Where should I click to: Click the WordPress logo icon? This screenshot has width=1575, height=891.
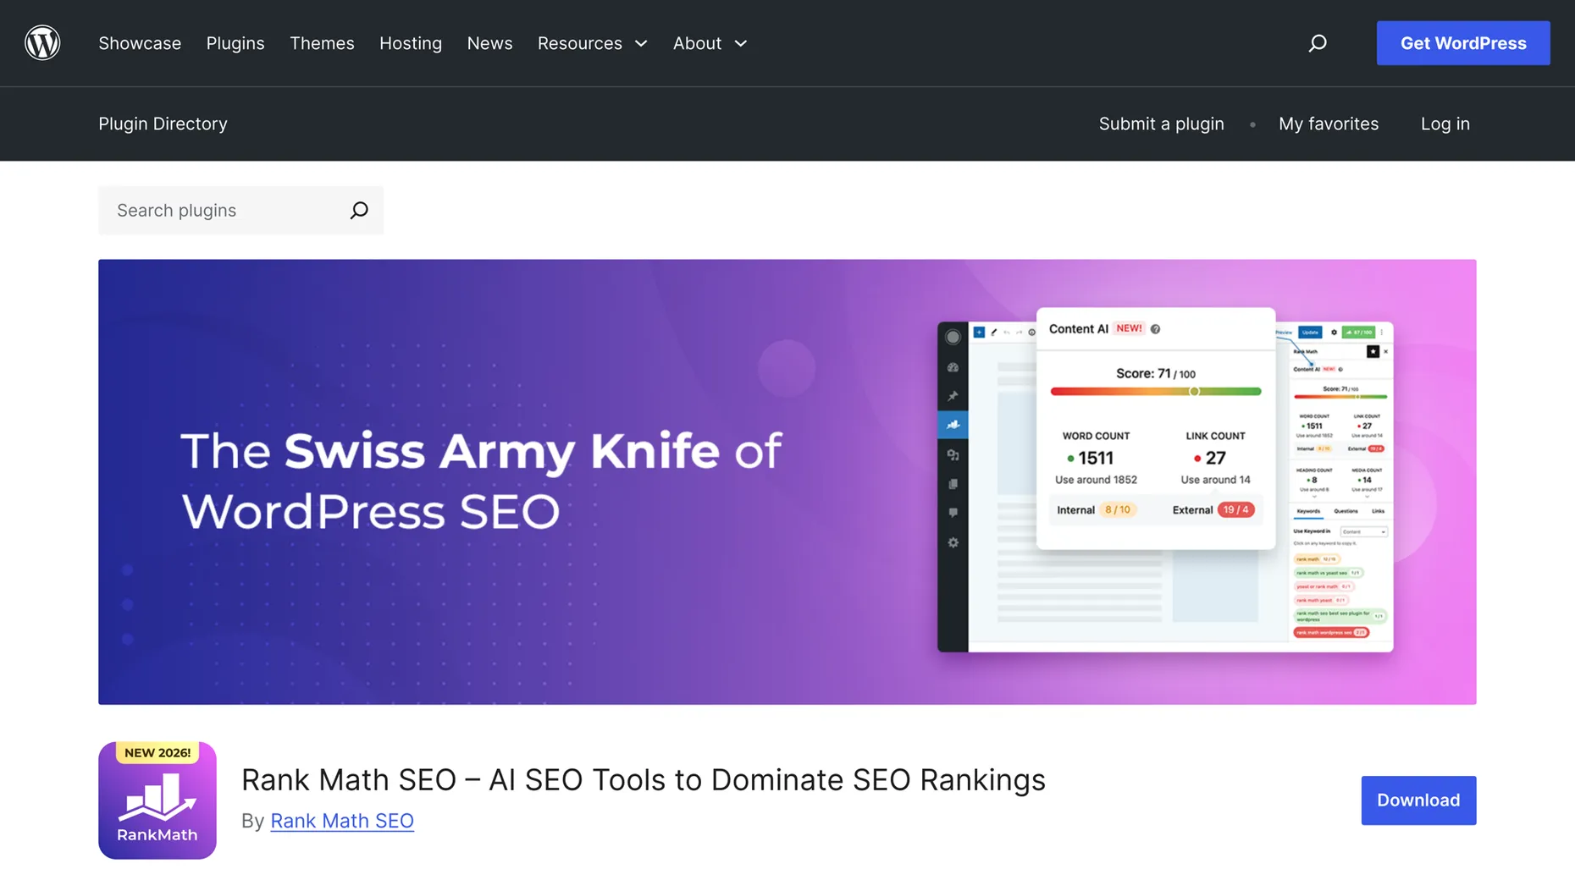pos(42,42)
